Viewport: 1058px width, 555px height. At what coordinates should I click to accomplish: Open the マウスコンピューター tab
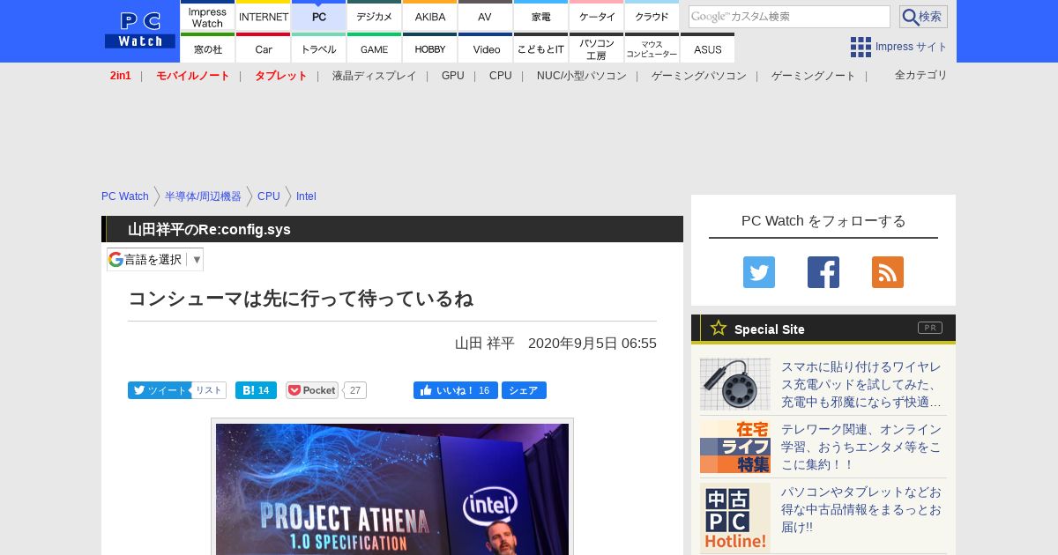click(x=652, y=48)
